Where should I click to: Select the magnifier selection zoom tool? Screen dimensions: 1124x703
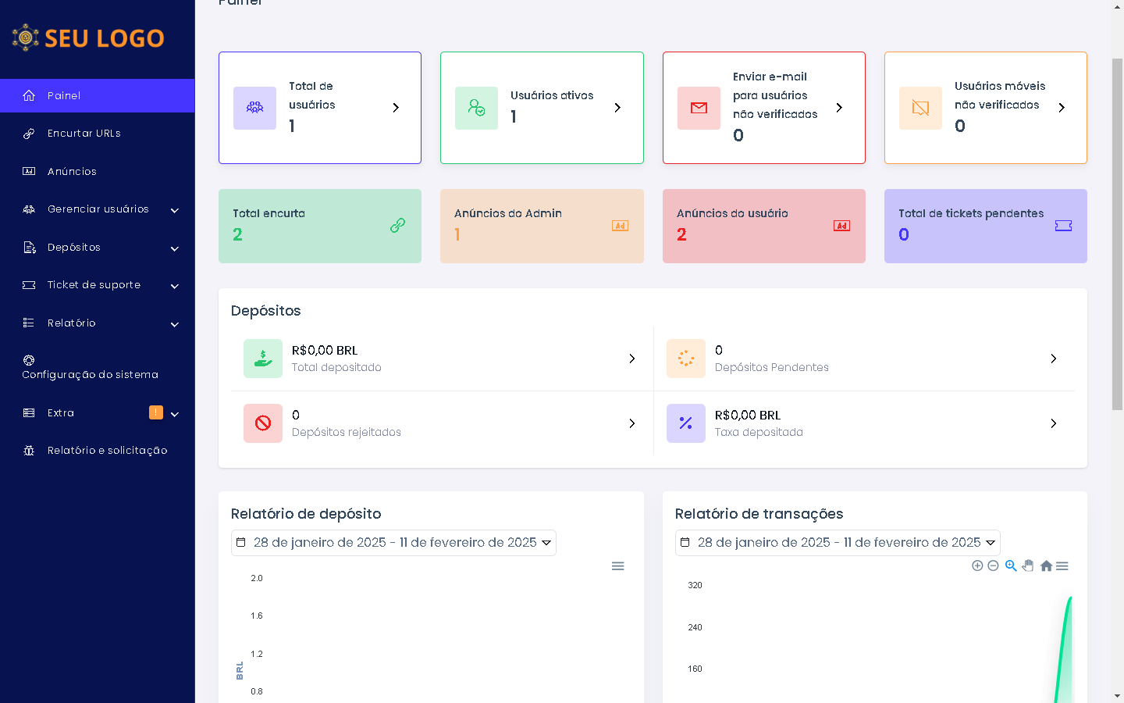[x=1011, y=566]
